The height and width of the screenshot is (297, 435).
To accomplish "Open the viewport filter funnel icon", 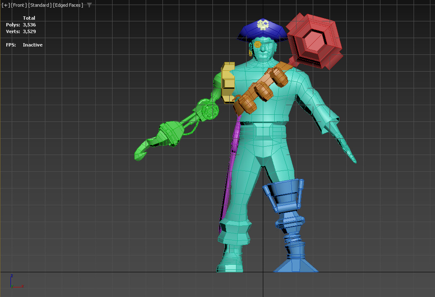I will pos(89,5).
